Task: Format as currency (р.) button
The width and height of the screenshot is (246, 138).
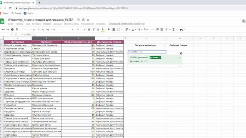Action: (x=34, y=30)
